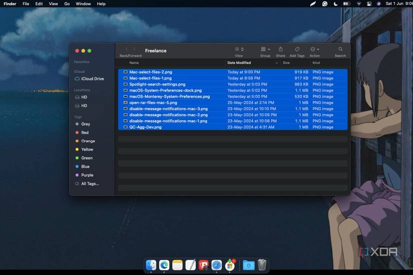Click the Share toolbar icon
This screenshot has height=275, width=413.
coord(280,49)
